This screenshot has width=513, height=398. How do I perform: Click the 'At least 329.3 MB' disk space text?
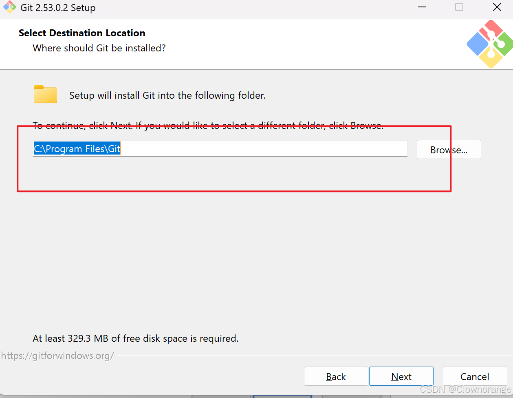click(135, 338)
